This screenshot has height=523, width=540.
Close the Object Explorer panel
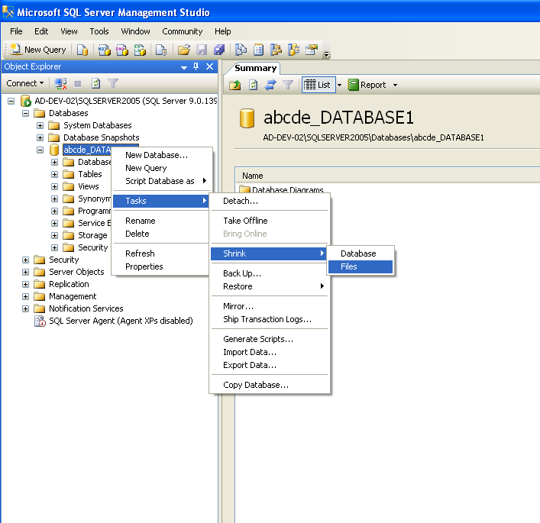[x=209, y=66]
